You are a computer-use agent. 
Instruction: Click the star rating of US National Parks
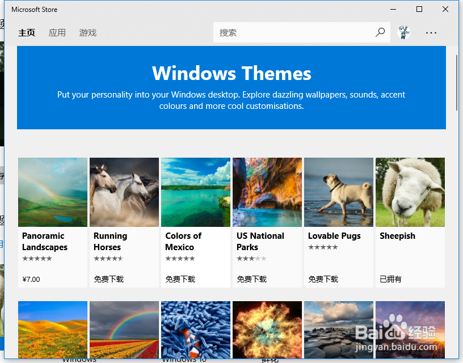point(251,259)
